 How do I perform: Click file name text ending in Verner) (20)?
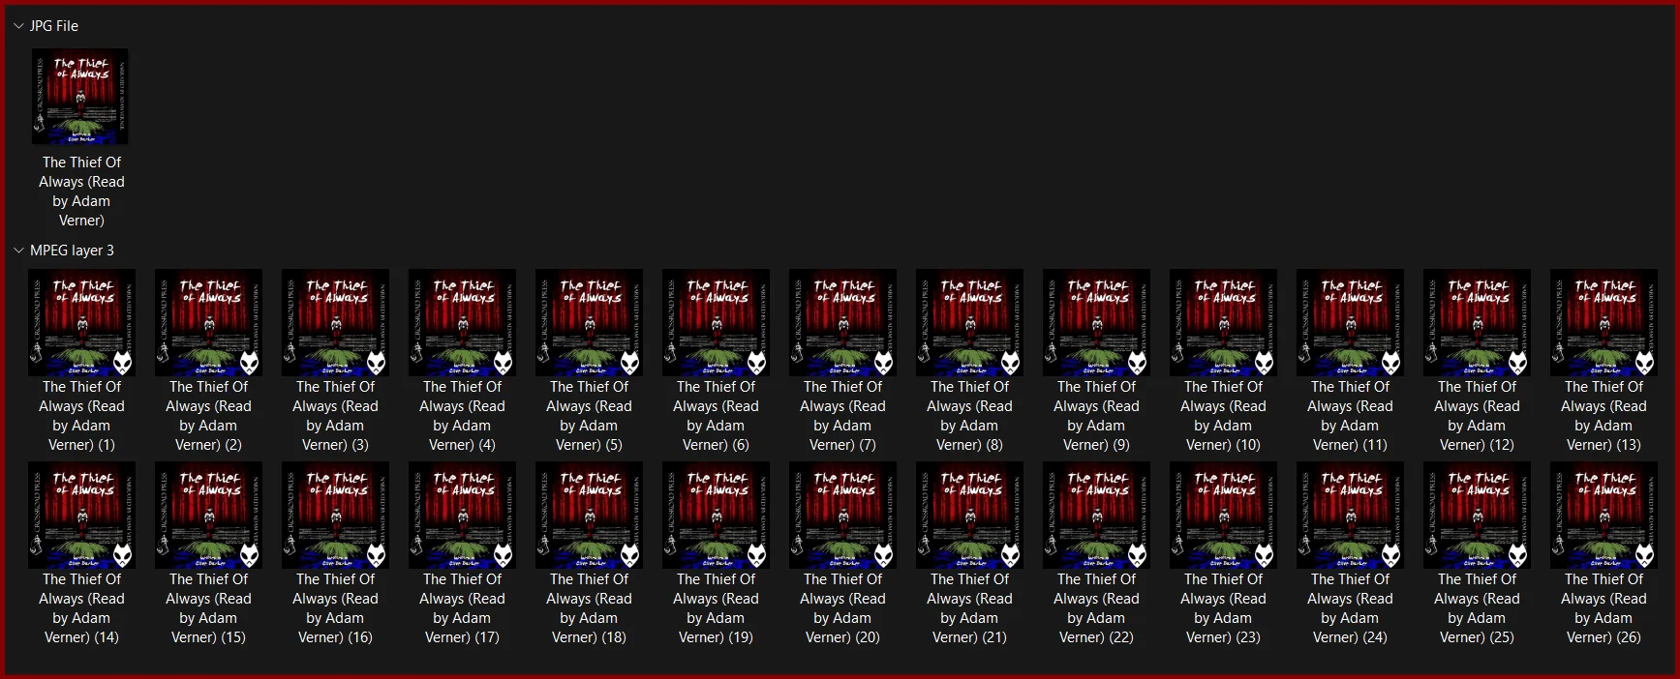coord(842,608)
